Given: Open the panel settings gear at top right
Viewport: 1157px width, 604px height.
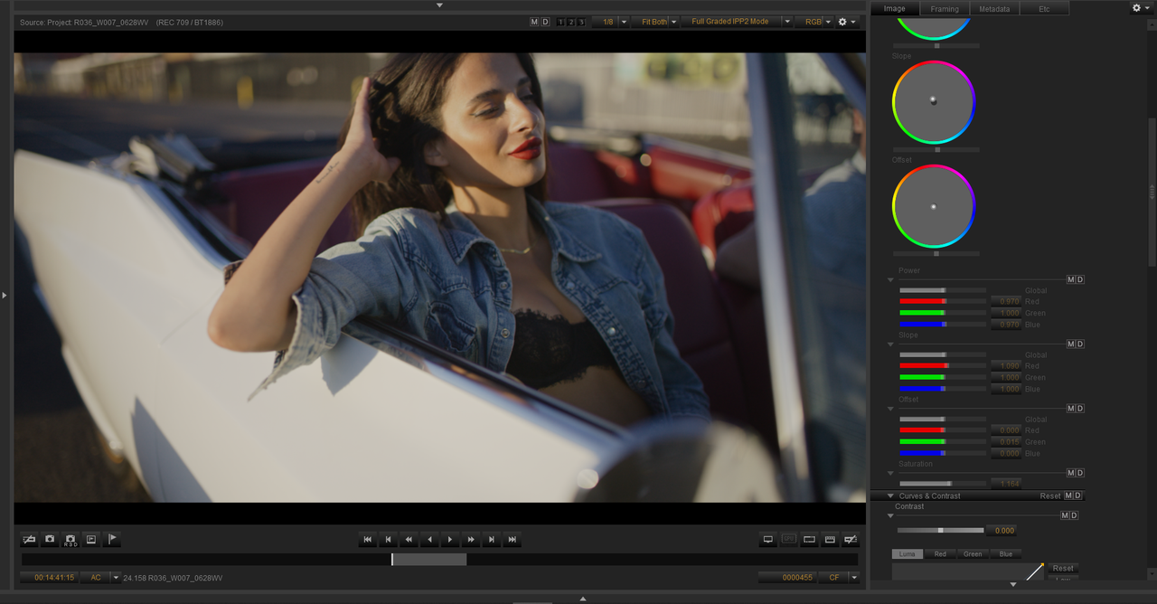Looking at the screenshot, I should (1140, 7).
